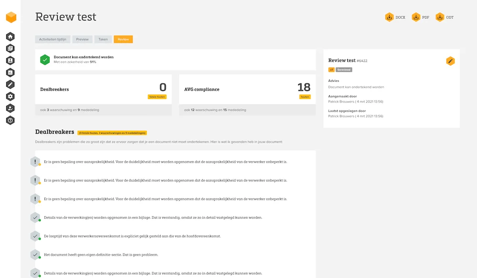477x278 pixels.
Task: Click the orange cube logo in the sidebar
Action: point(10,18)
